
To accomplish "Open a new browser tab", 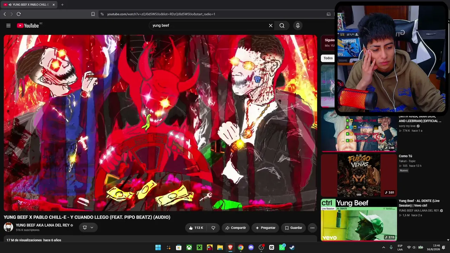I will 62,5.
